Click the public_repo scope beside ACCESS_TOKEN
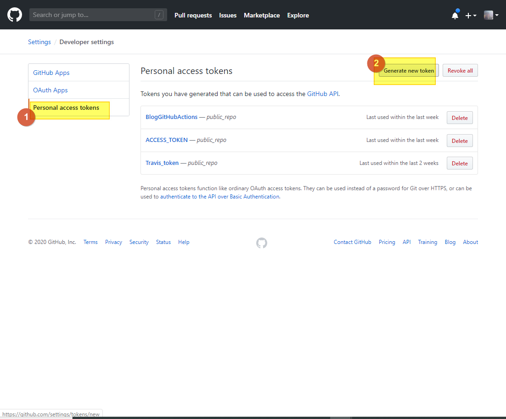 click(212, 140)
